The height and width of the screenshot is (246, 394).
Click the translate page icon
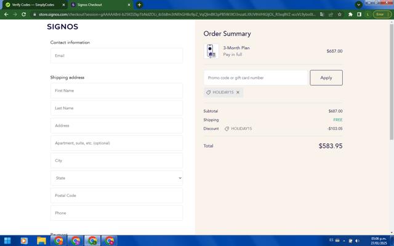coord(322,15)
